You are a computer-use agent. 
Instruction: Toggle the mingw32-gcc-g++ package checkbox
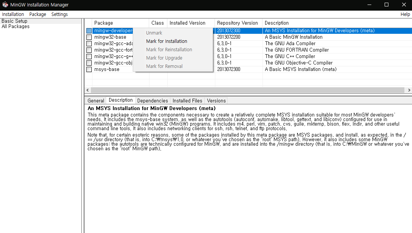89,56
